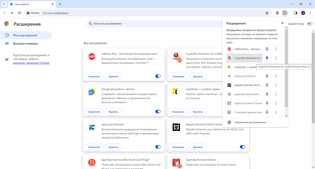Open Сведения for Repeek card

pyautogui.click(x=178, y=147)
